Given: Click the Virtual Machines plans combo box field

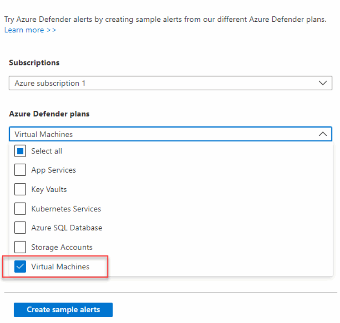Looking at the screenshot, I should click(x=170, y=134).
